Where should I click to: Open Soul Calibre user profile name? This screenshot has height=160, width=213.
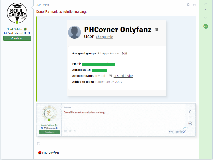[x=15, y=29]
